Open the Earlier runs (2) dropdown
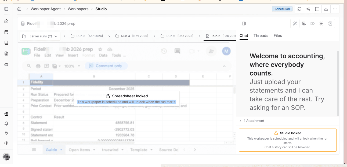This screenshot has width=347, height=167. pyautogui.click(x=40, y=36)
